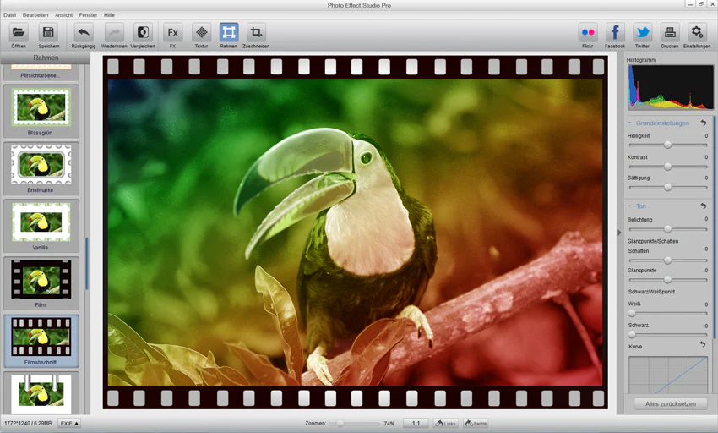Rotate image right with Rechts button
This screenshot has height=433, width=718.
[x=476, y=423]
